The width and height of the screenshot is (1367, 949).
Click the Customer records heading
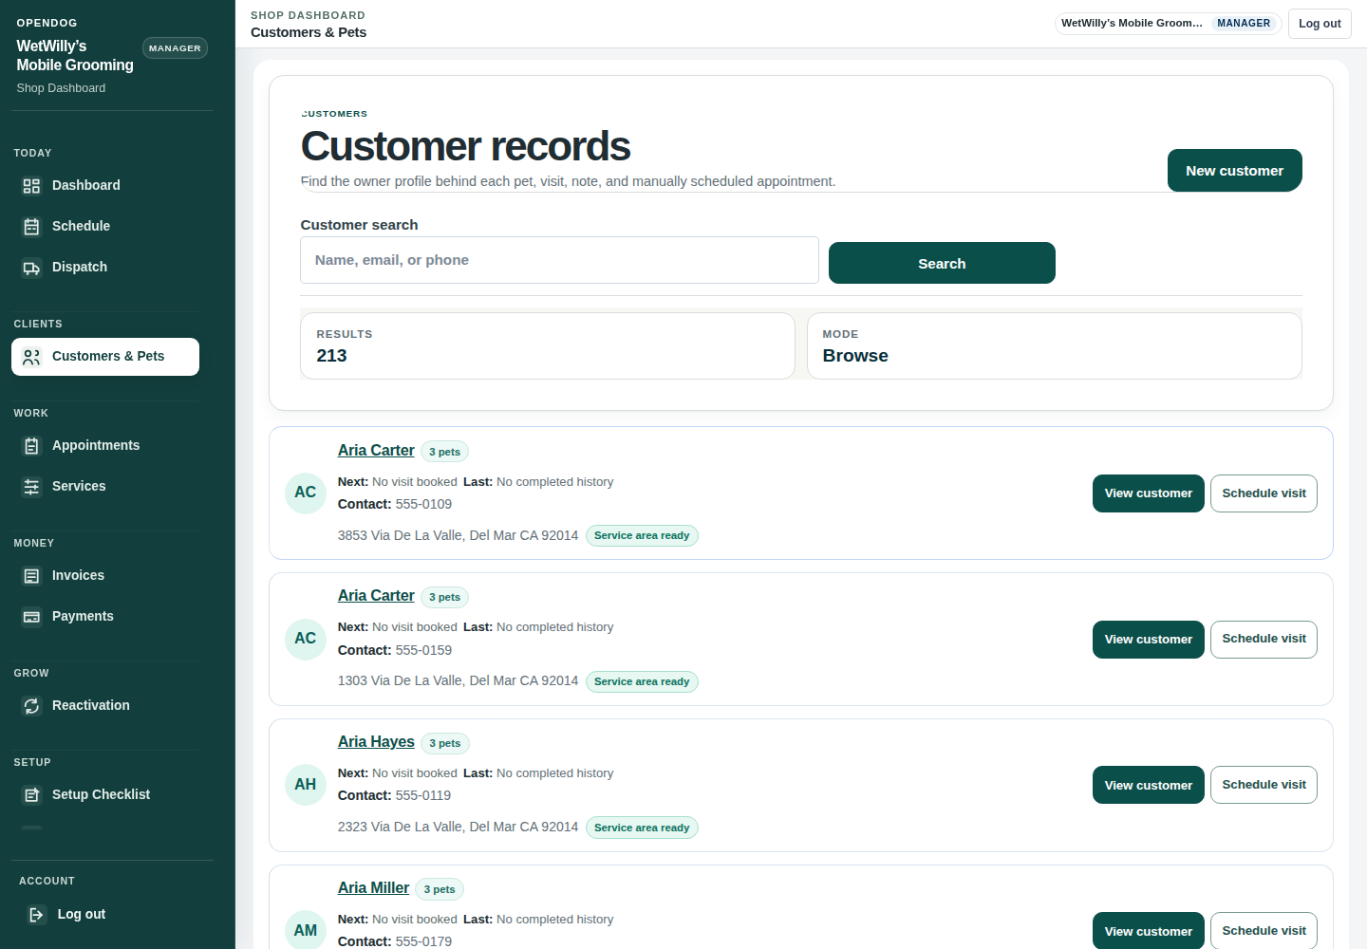465,146
